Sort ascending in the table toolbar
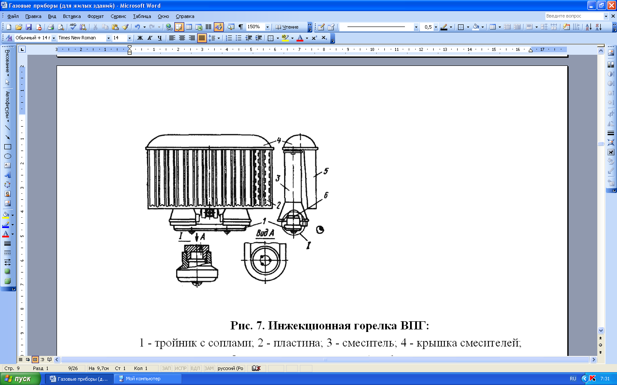 pos(589,27)
